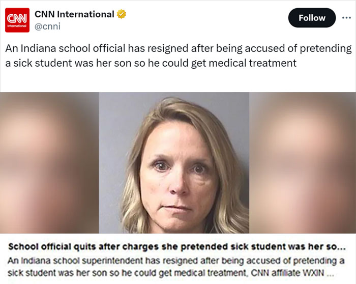Click the red CNN logo lettering
Screen dimensions: 356x284
tap(16, 18)
